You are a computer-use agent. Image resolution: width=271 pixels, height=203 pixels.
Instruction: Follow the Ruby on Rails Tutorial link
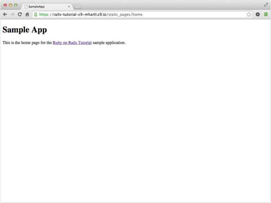(x=72, y=42)
